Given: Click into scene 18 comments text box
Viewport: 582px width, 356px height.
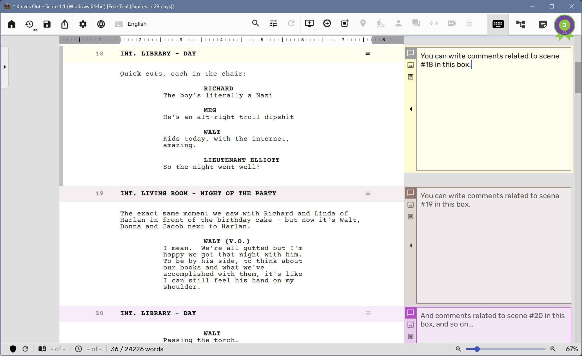Looking at the screenshot, I should coord(494,109).
